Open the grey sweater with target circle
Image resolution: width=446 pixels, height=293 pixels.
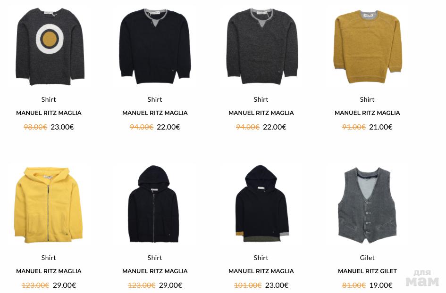[x=50, y=47]
